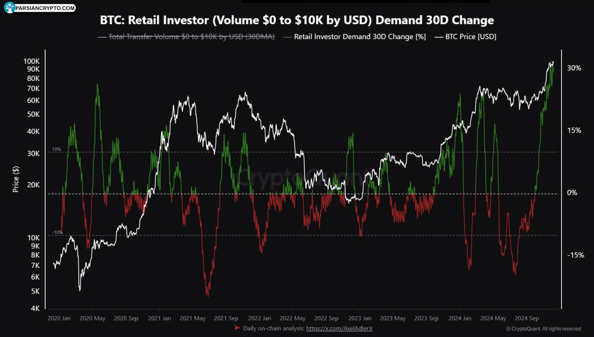The width and height of the screenshot is (594, 337).
Task: Click the 2023 Sep date label
Action: coord(426,318)
